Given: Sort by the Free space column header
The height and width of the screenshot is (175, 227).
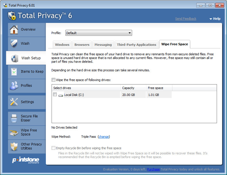Looking at the screenshot, I should 159,88.
